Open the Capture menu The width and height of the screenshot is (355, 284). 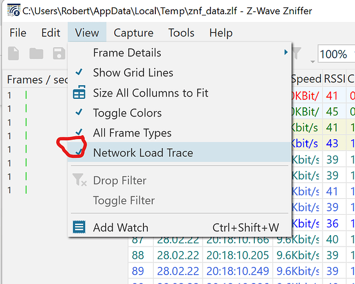[x=134, y=33]
